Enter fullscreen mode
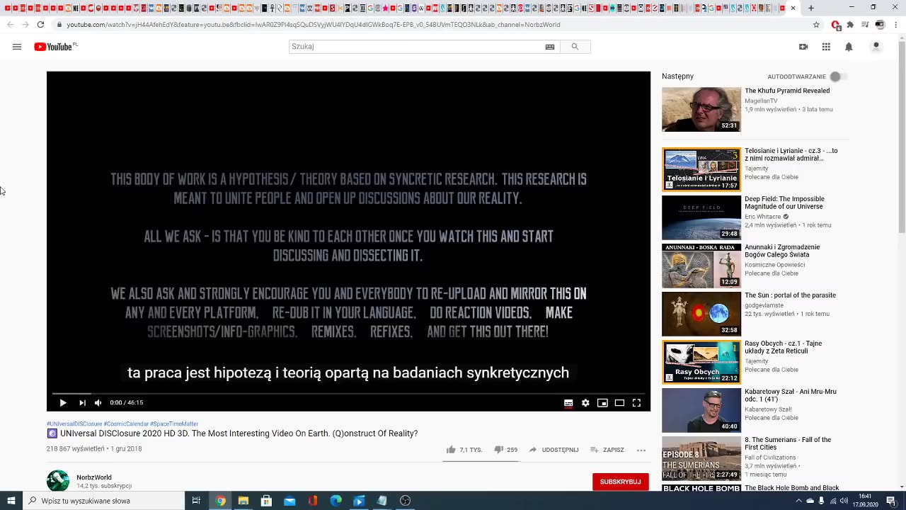 click(x=636, y=403)
